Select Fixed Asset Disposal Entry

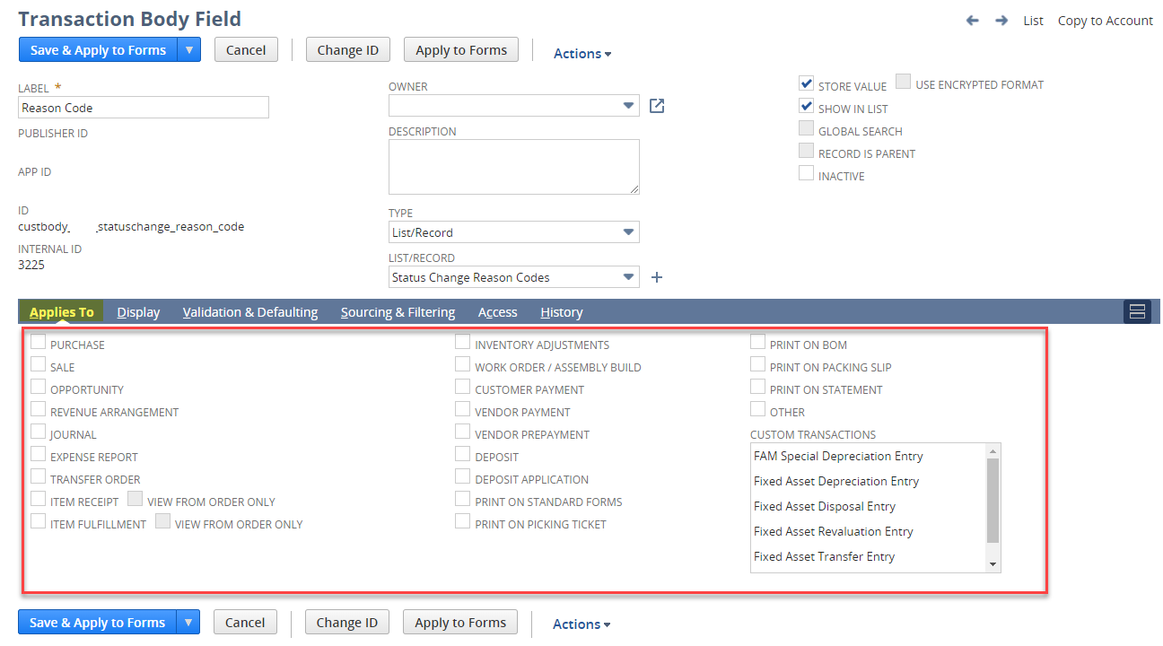pos(825,506)
